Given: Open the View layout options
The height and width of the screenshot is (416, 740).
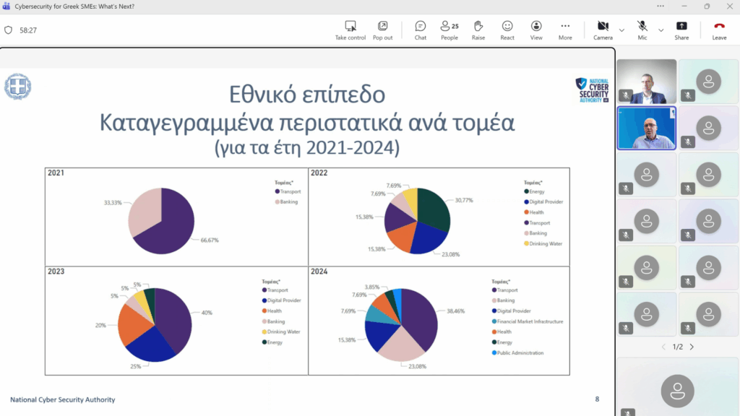Looking at the screenshot, I should pos(536,30).
